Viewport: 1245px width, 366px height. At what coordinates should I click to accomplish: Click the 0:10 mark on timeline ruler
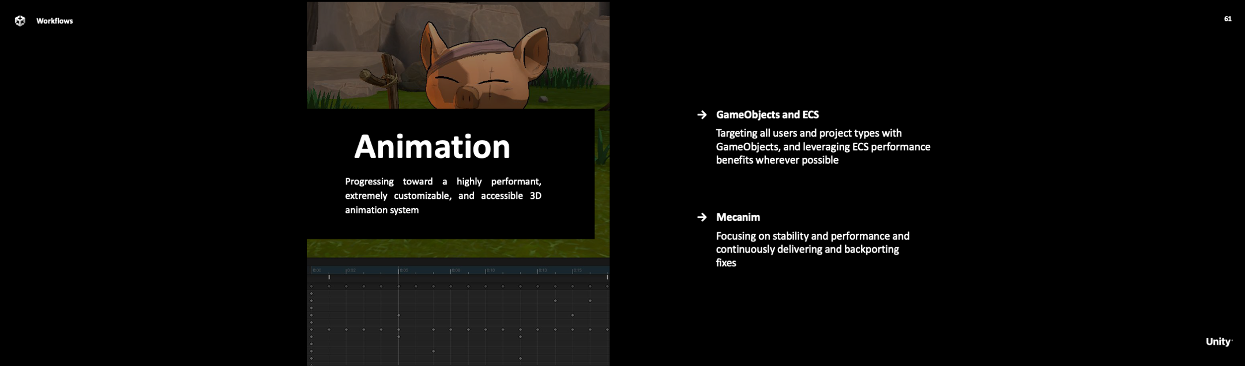490,270
